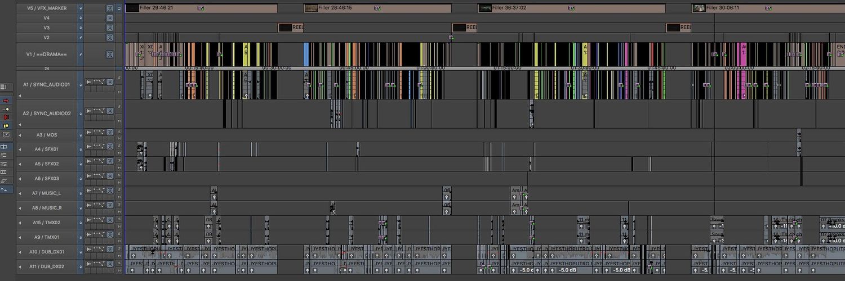
Task: Click the sync lock icon on track V4
Action: pyautogui.click(x=110, y=18)
